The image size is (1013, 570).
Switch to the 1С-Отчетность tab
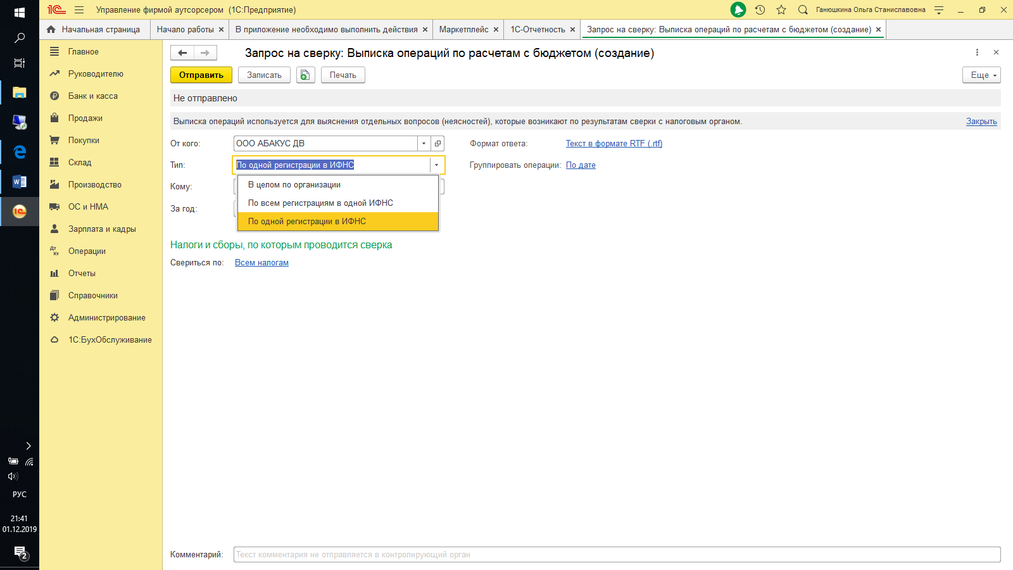coord(538,30)
